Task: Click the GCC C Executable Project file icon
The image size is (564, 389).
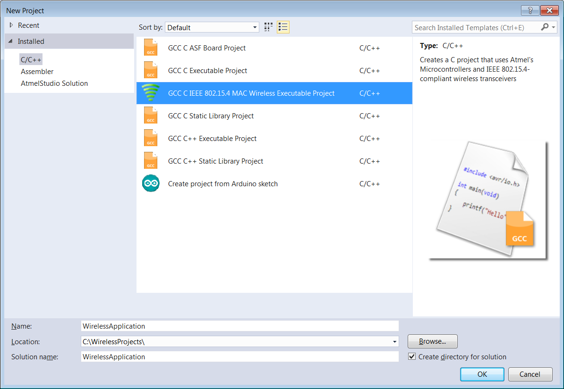Action: click(x=151, y=70)
